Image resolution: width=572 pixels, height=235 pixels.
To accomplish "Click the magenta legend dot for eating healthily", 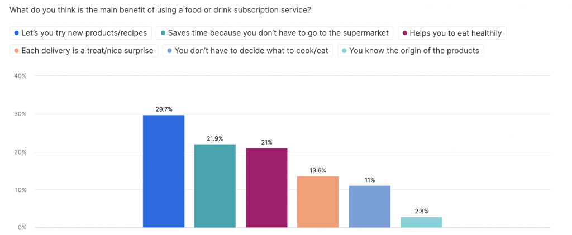I will [x=404, y=33].
